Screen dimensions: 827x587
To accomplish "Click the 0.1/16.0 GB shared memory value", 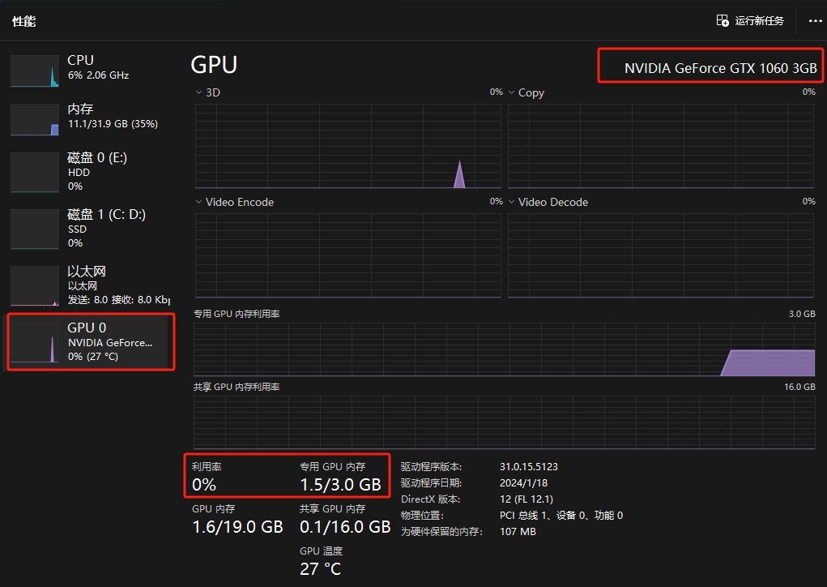I will pyautogui.click(x=345, y=527).
